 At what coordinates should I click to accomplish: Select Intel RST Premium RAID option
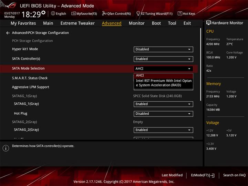click(x=163, y=83)
